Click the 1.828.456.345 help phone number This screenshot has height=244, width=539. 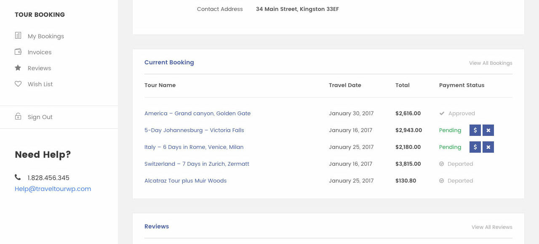pos(48,178)
